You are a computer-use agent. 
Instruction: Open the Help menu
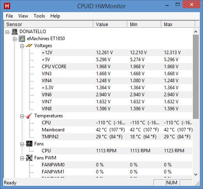(x=55, y=16)
